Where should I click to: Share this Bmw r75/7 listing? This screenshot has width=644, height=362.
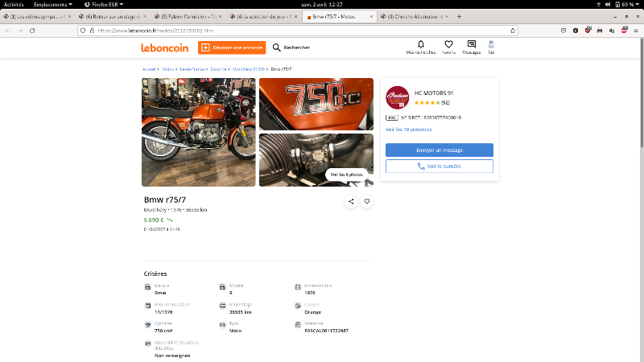point(351,201)
